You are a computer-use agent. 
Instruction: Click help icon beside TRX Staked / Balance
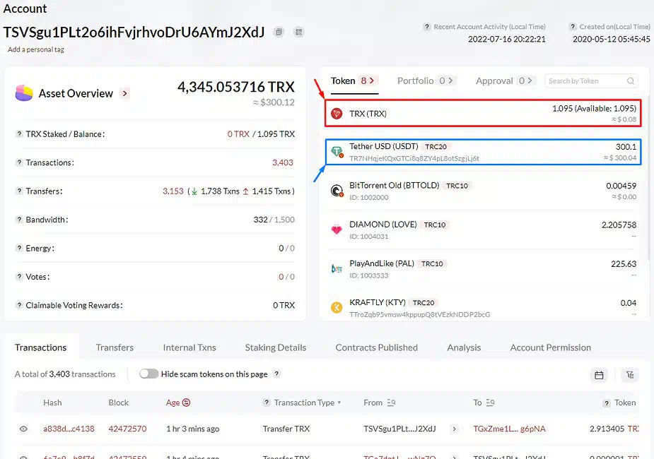coord(19,134)
